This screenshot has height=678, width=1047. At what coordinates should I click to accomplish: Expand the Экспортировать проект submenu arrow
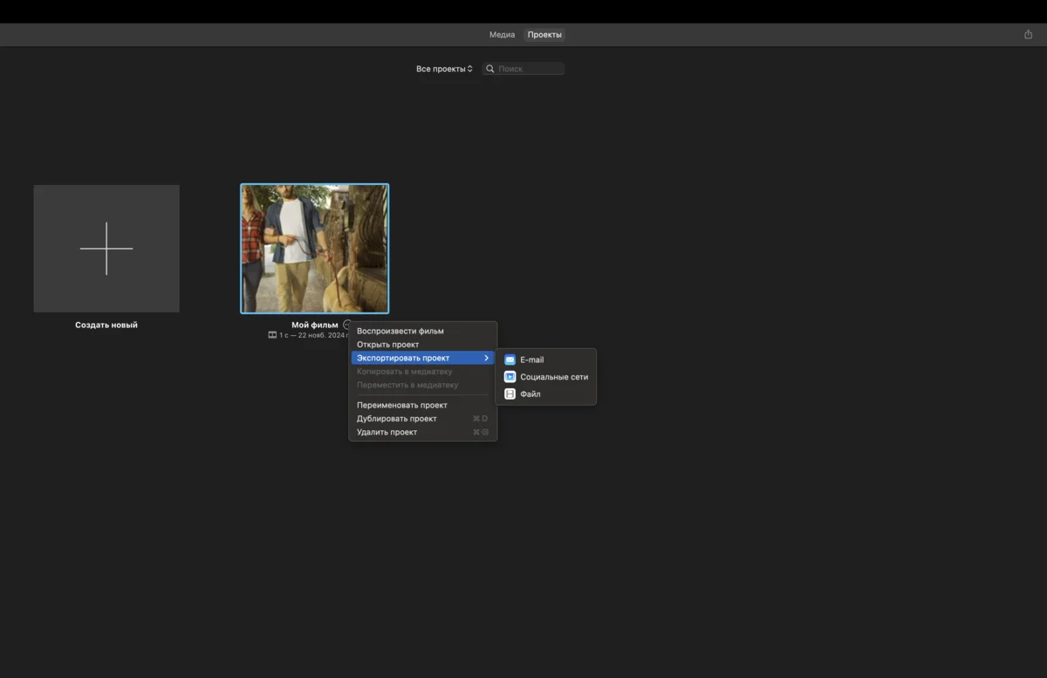point(486,358)
